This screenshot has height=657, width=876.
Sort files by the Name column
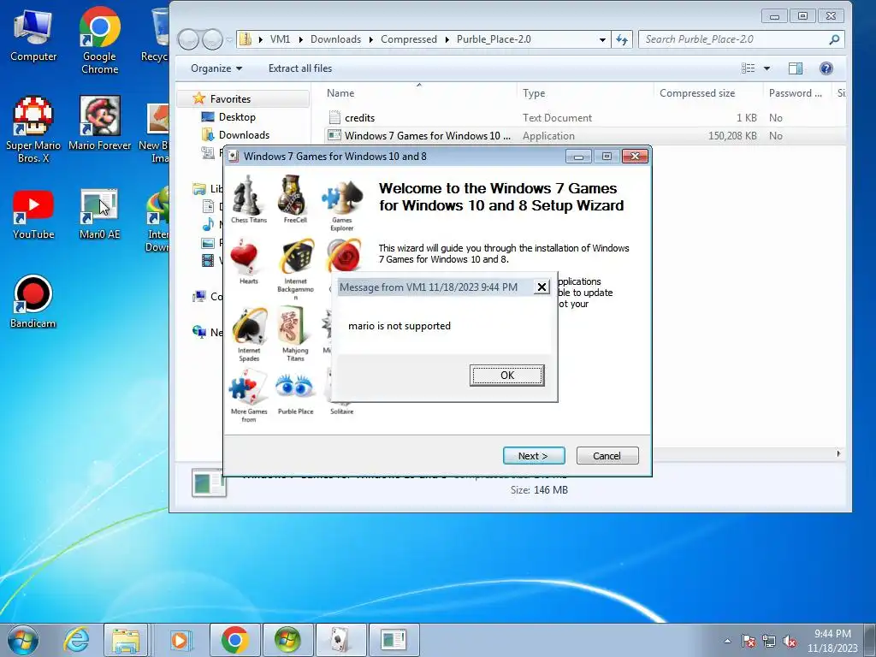click(x=417, y=93)
